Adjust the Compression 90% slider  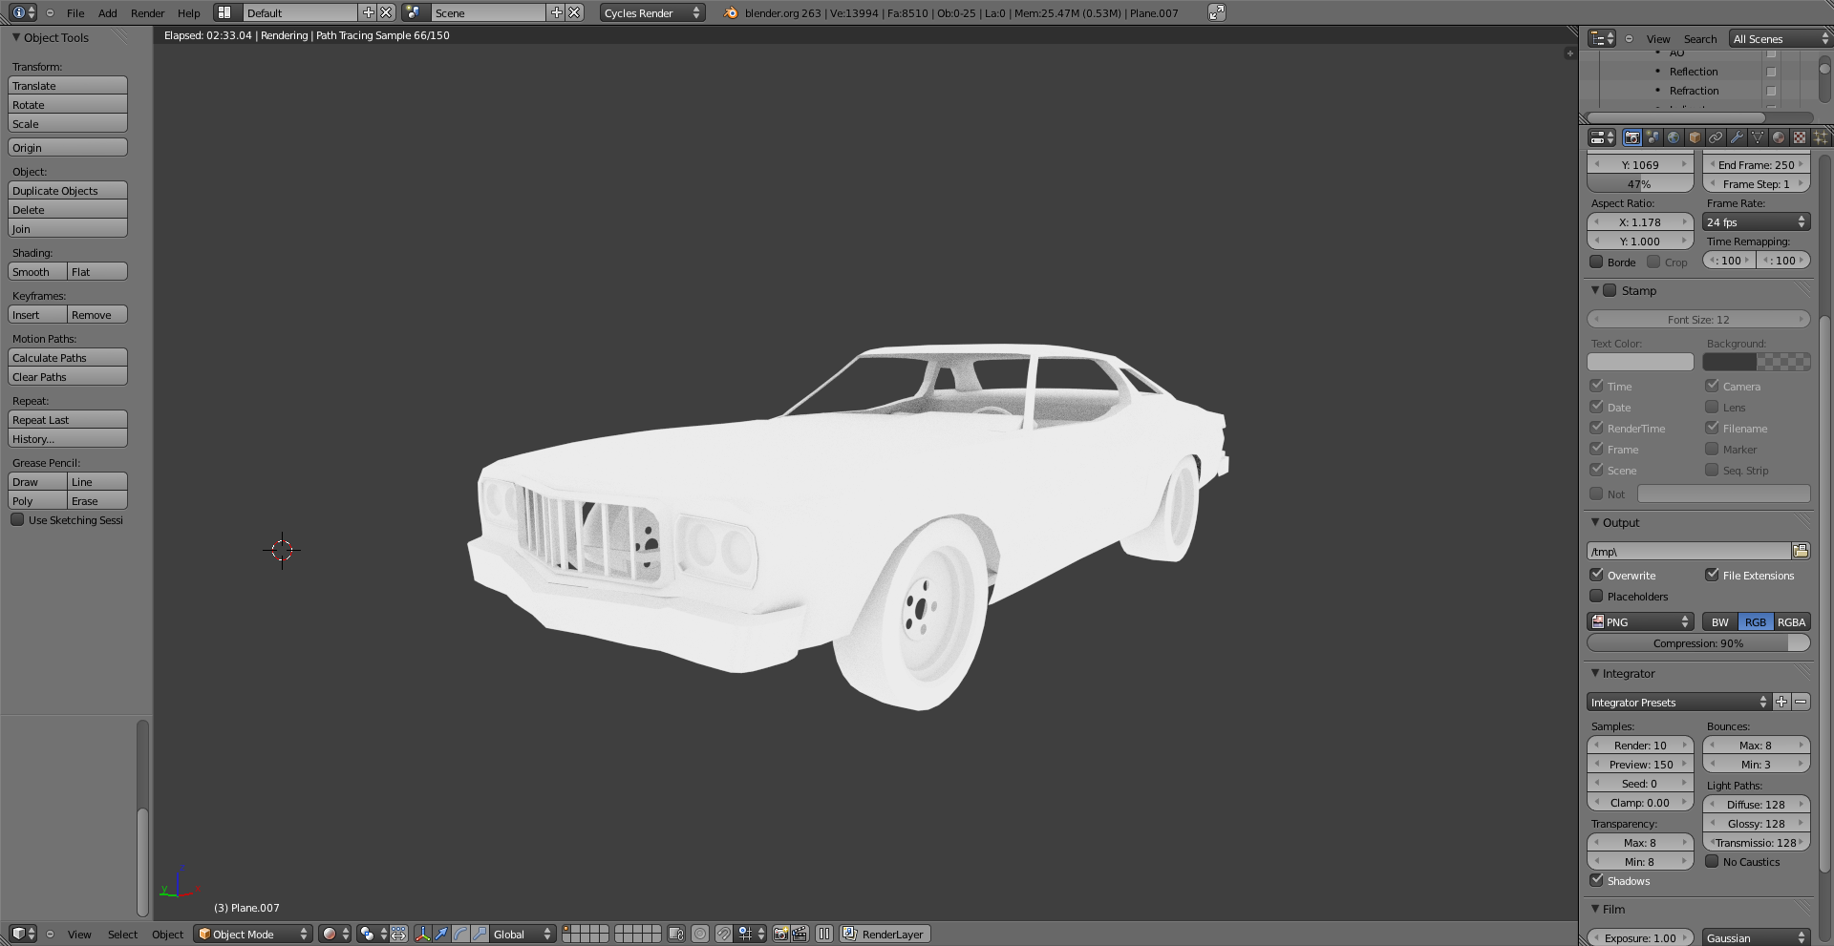click(x=1698, y=642)
